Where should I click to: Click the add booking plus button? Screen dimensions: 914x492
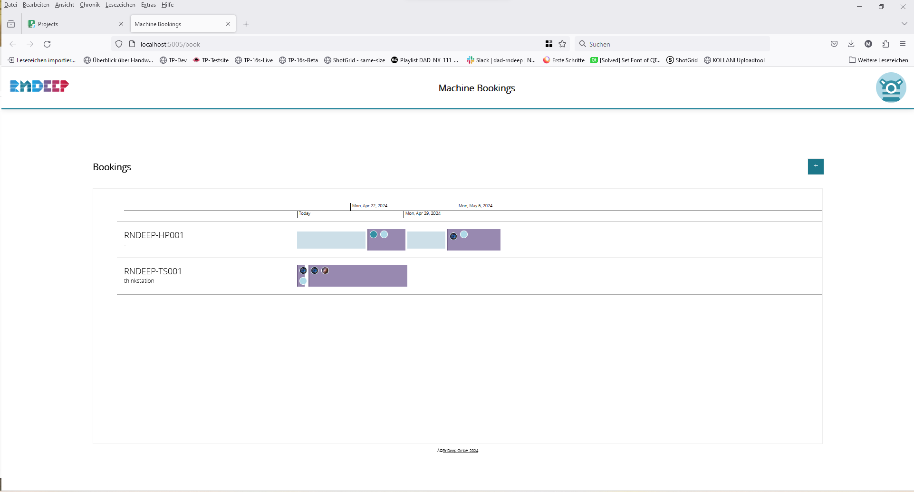pyautogui.click(x=816, y=166)
